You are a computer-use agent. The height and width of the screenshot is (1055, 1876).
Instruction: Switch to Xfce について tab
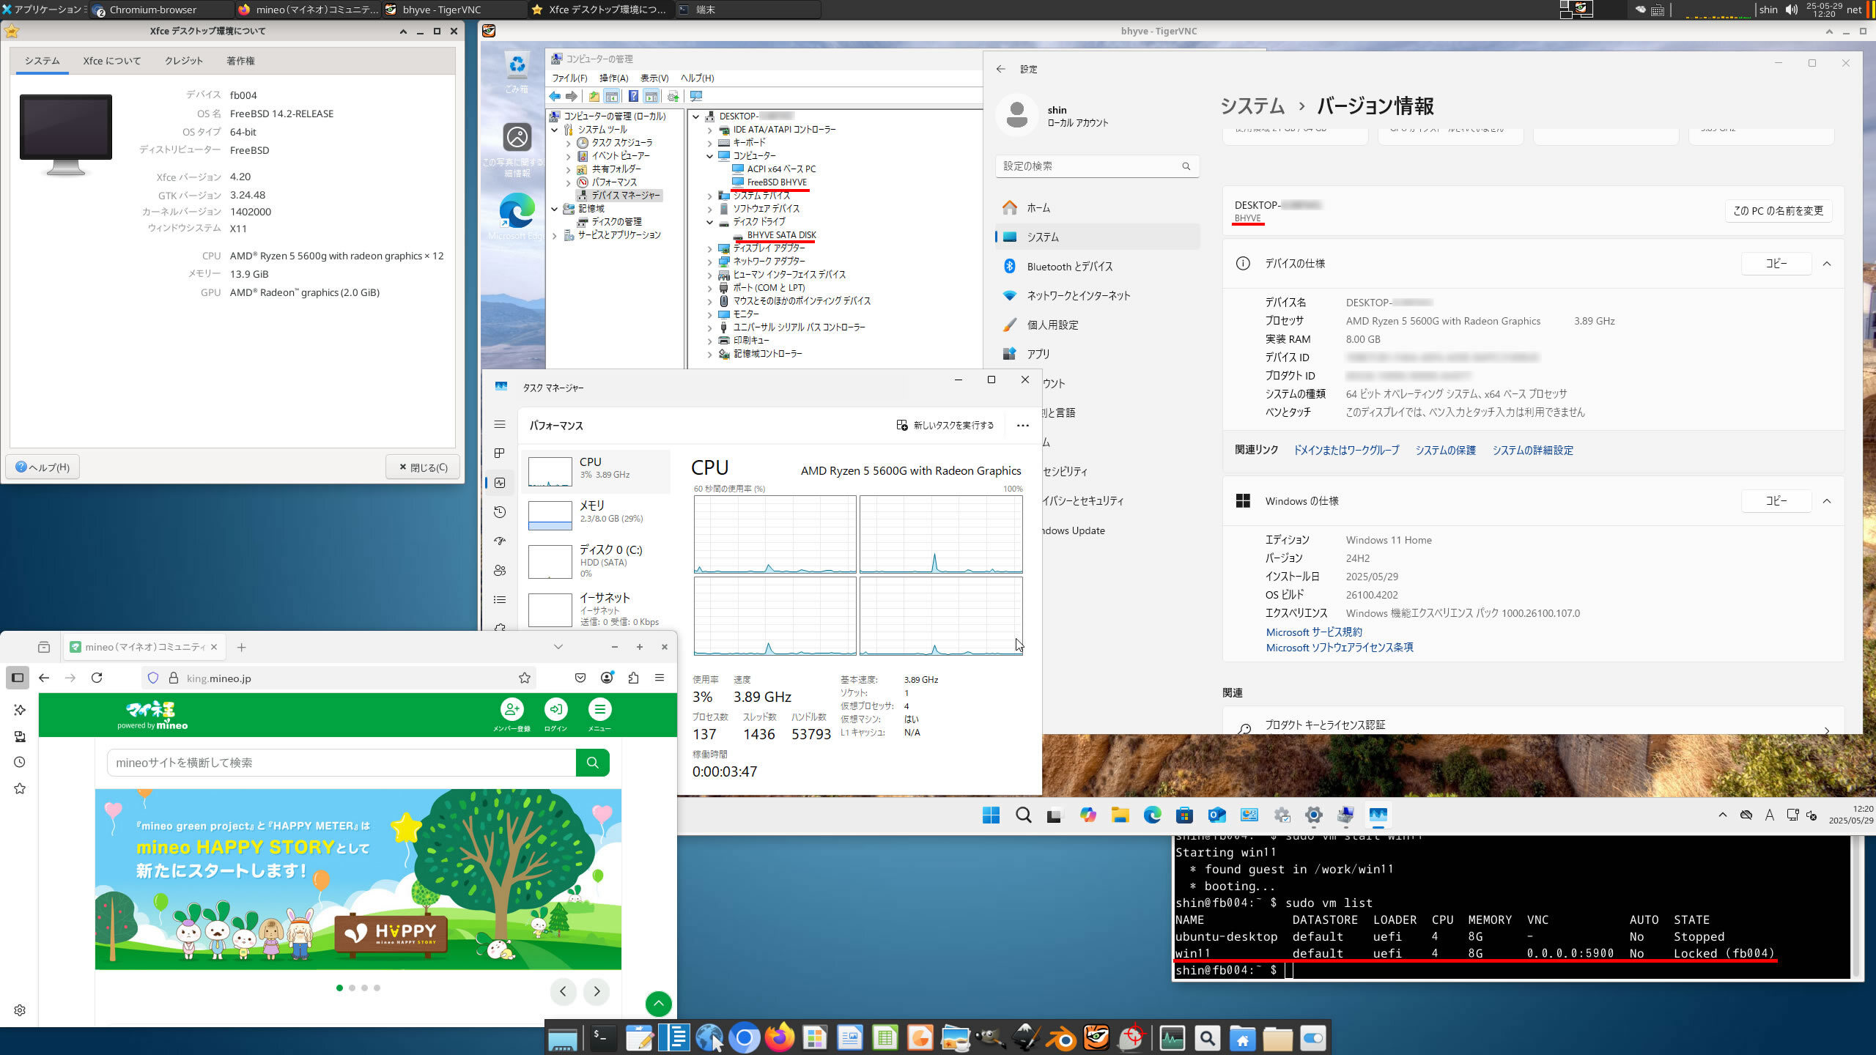[x=112, y=61]
